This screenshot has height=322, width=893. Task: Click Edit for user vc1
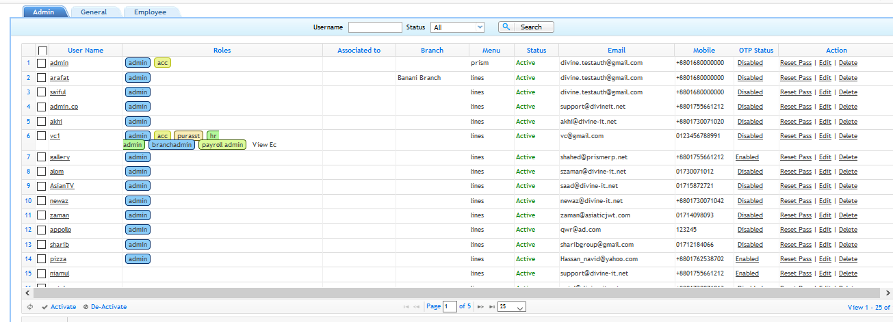(825, 136)
